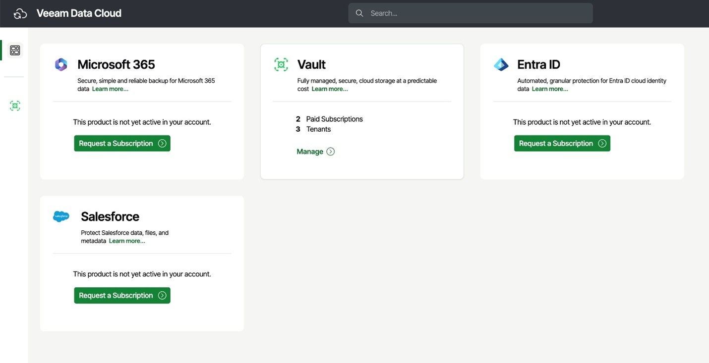The width and height of the screenshot is (709, 363).
Task: Click the '2 Paid Subscriptions' text
Action: 329,119
